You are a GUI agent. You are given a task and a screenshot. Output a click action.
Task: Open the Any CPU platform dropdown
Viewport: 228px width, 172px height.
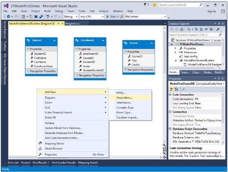(92, 17)
